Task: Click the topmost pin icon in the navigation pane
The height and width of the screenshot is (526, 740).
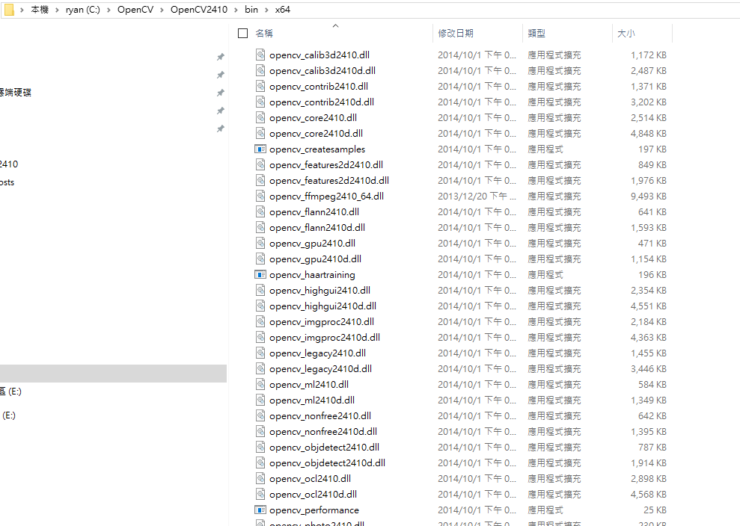Action: (221, 57)
